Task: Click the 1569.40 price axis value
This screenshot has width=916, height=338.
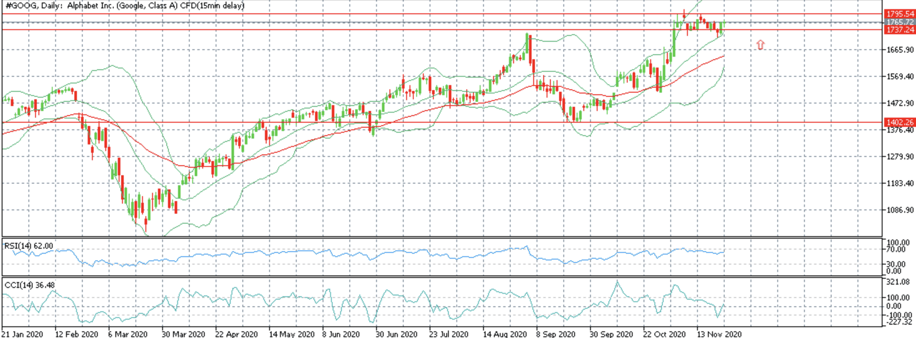Action: click(x=900, y=76)
